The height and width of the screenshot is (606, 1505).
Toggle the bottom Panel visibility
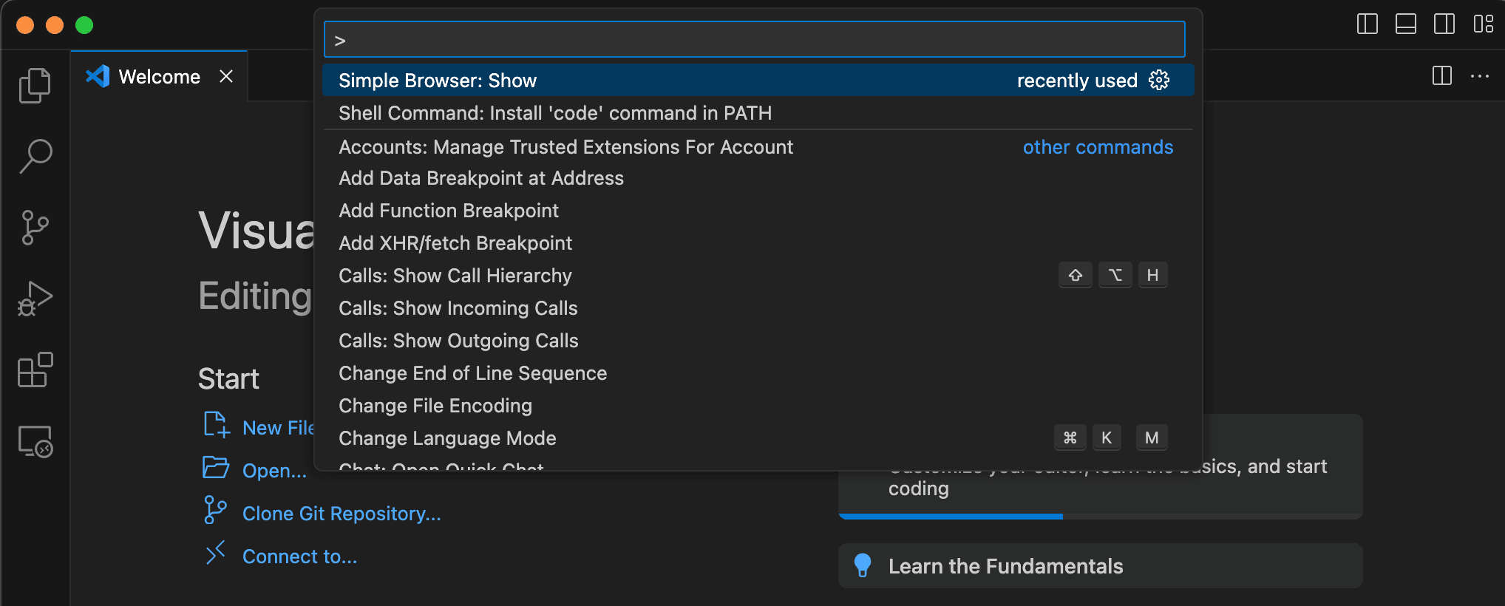click(1406, 24)
